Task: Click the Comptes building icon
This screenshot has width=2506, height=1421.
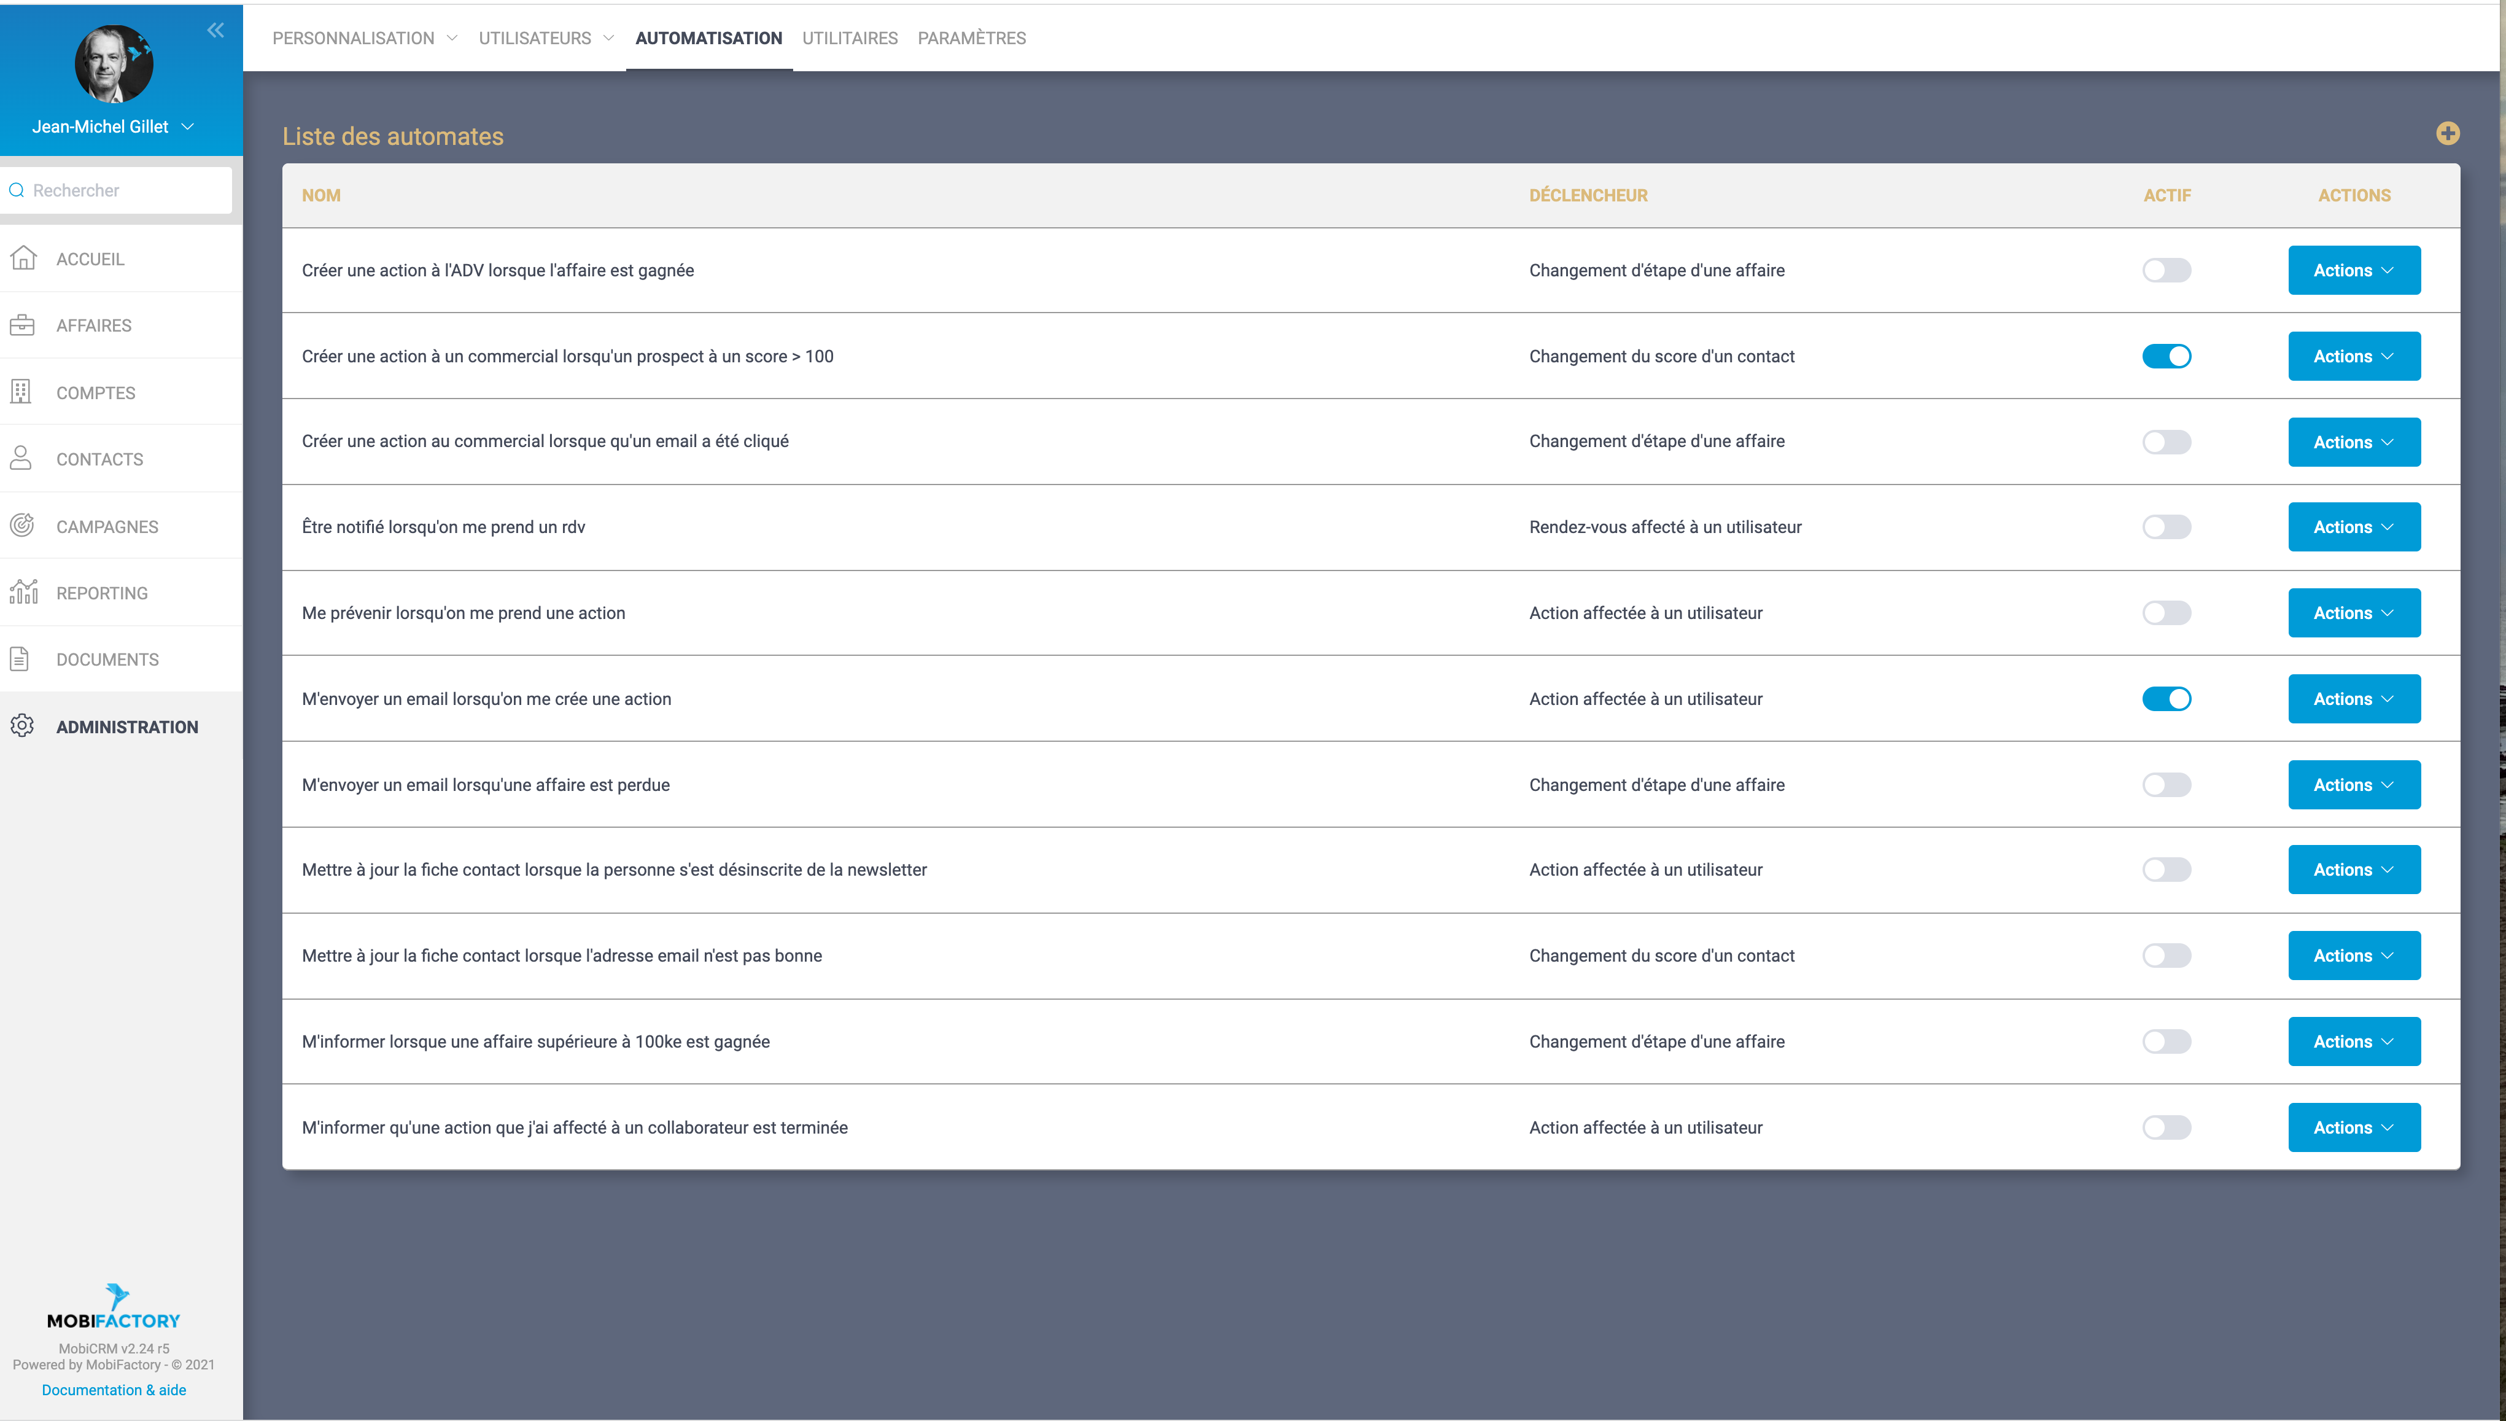Action: click(21, 392)
